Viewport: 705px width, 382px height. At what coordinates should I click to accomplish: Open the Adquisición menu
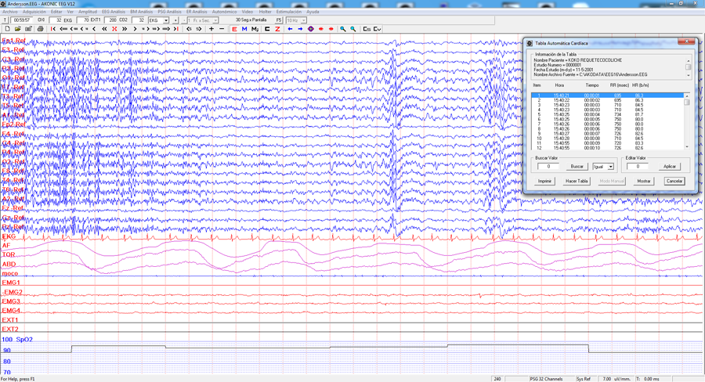[34, 12]
